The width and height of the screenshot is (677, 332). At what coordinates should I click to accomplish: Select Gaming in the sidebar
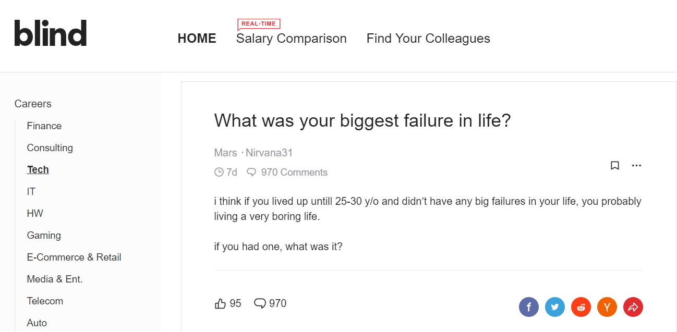[x=44, y=236]
